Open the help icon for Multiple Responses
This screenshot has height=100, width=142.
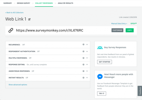click(x=83, y=58)
